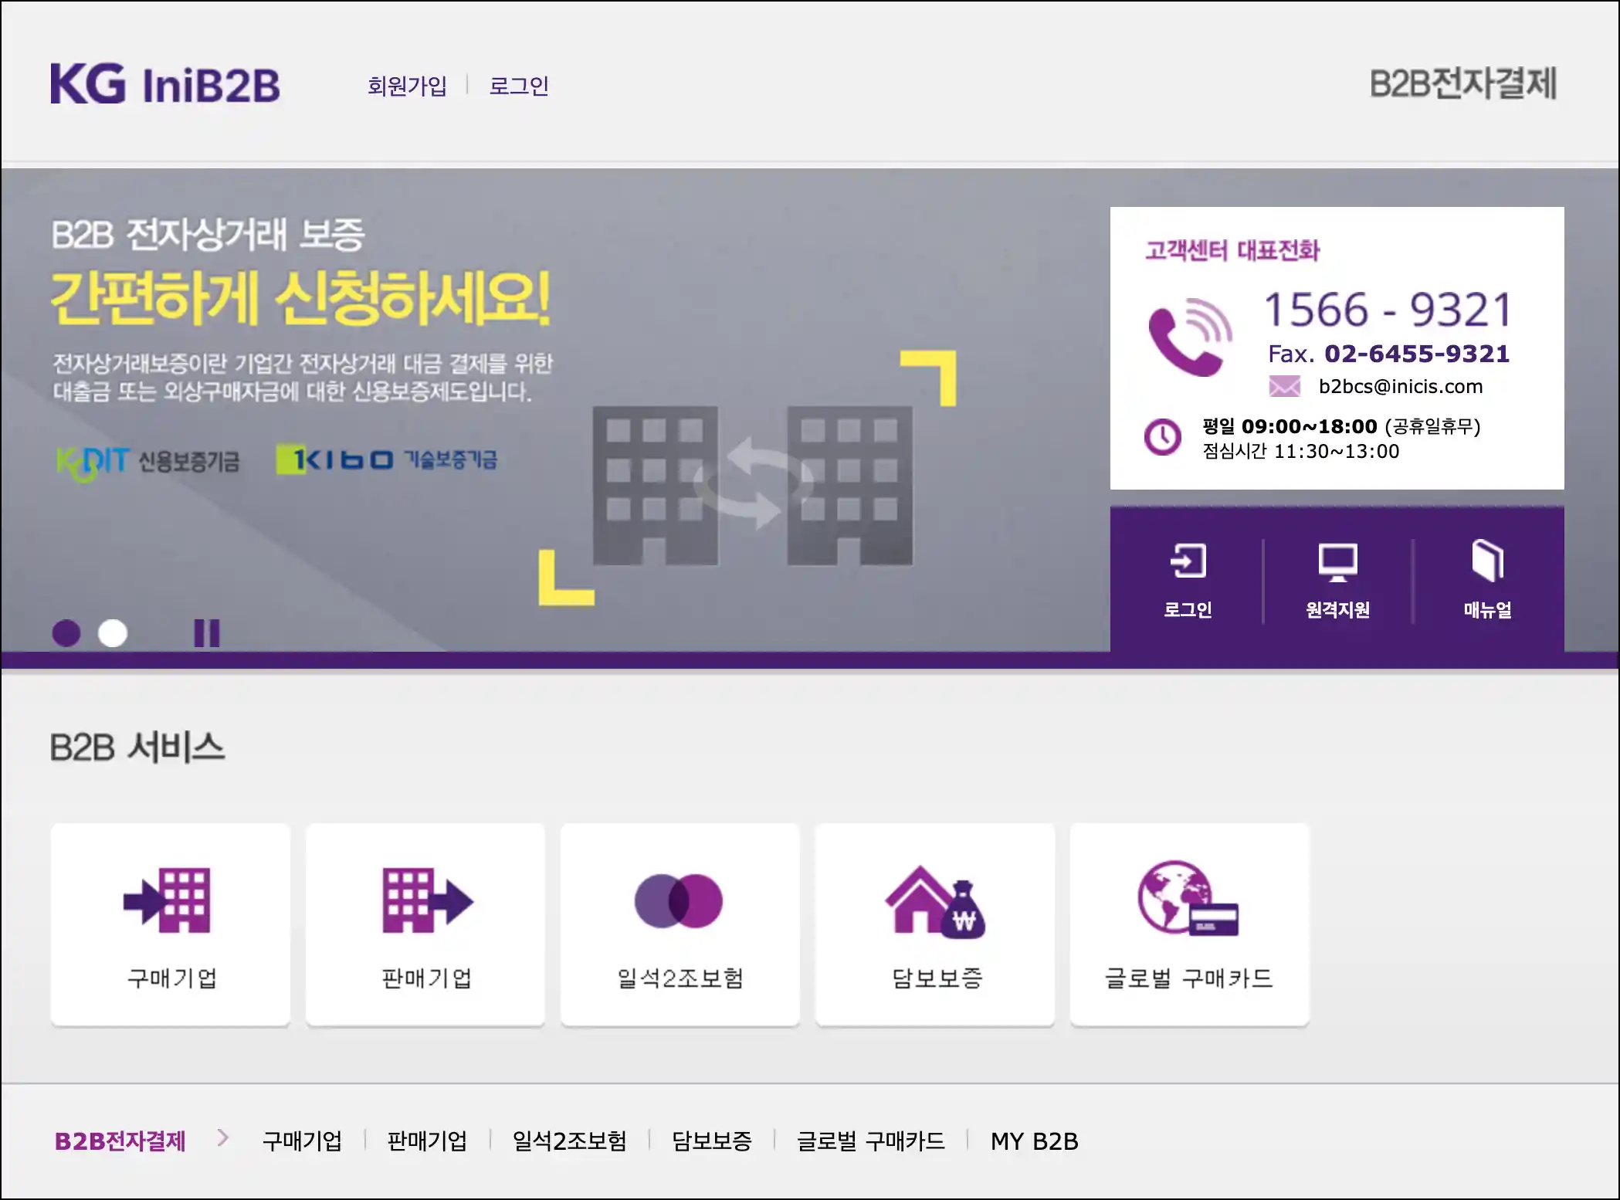
Task: Go to 구매기업 in footer menu
Action: point(302,1141)
